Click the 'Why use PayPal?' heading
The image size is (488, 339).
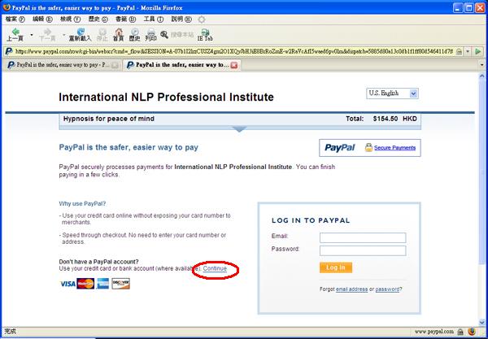[x=82, y=204]
